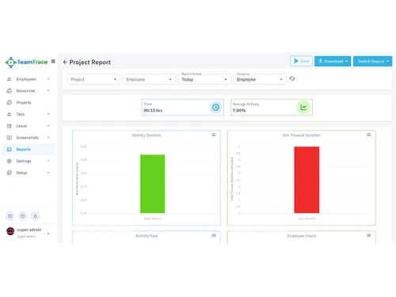Open the Project filter dropdown

(x=93, y=79)
